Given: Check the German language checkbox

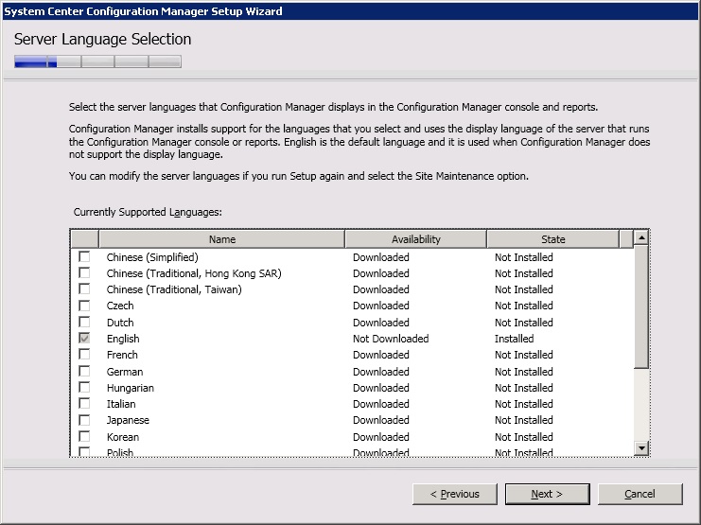Looking at the screenshot, I should click(85, 372).
